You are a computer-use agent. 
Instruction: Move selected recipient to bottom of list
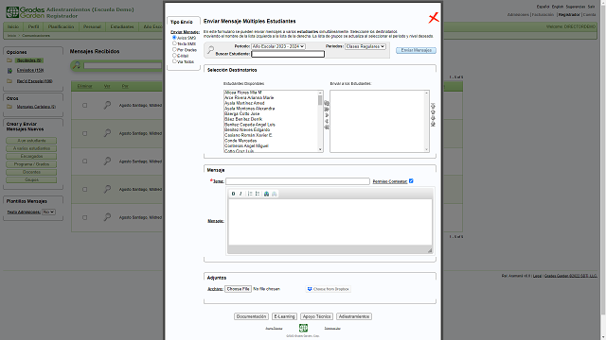pyautogui.click(x=433, y=124)
